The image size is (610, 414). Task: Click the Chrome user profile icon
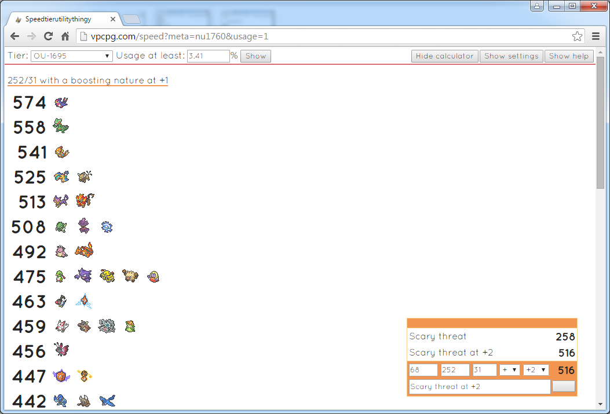coord(537,6)
